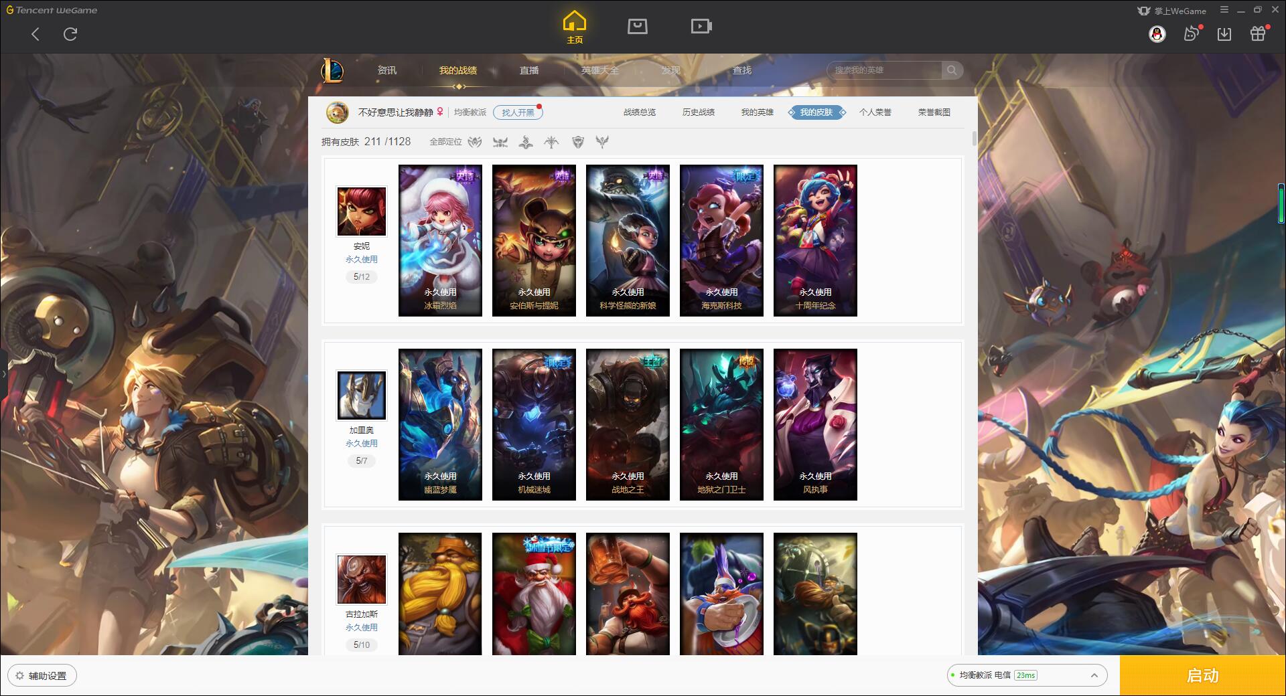
Task: Switch to 历史战绩 sub-tab
Action: click(x=699, y=112)
